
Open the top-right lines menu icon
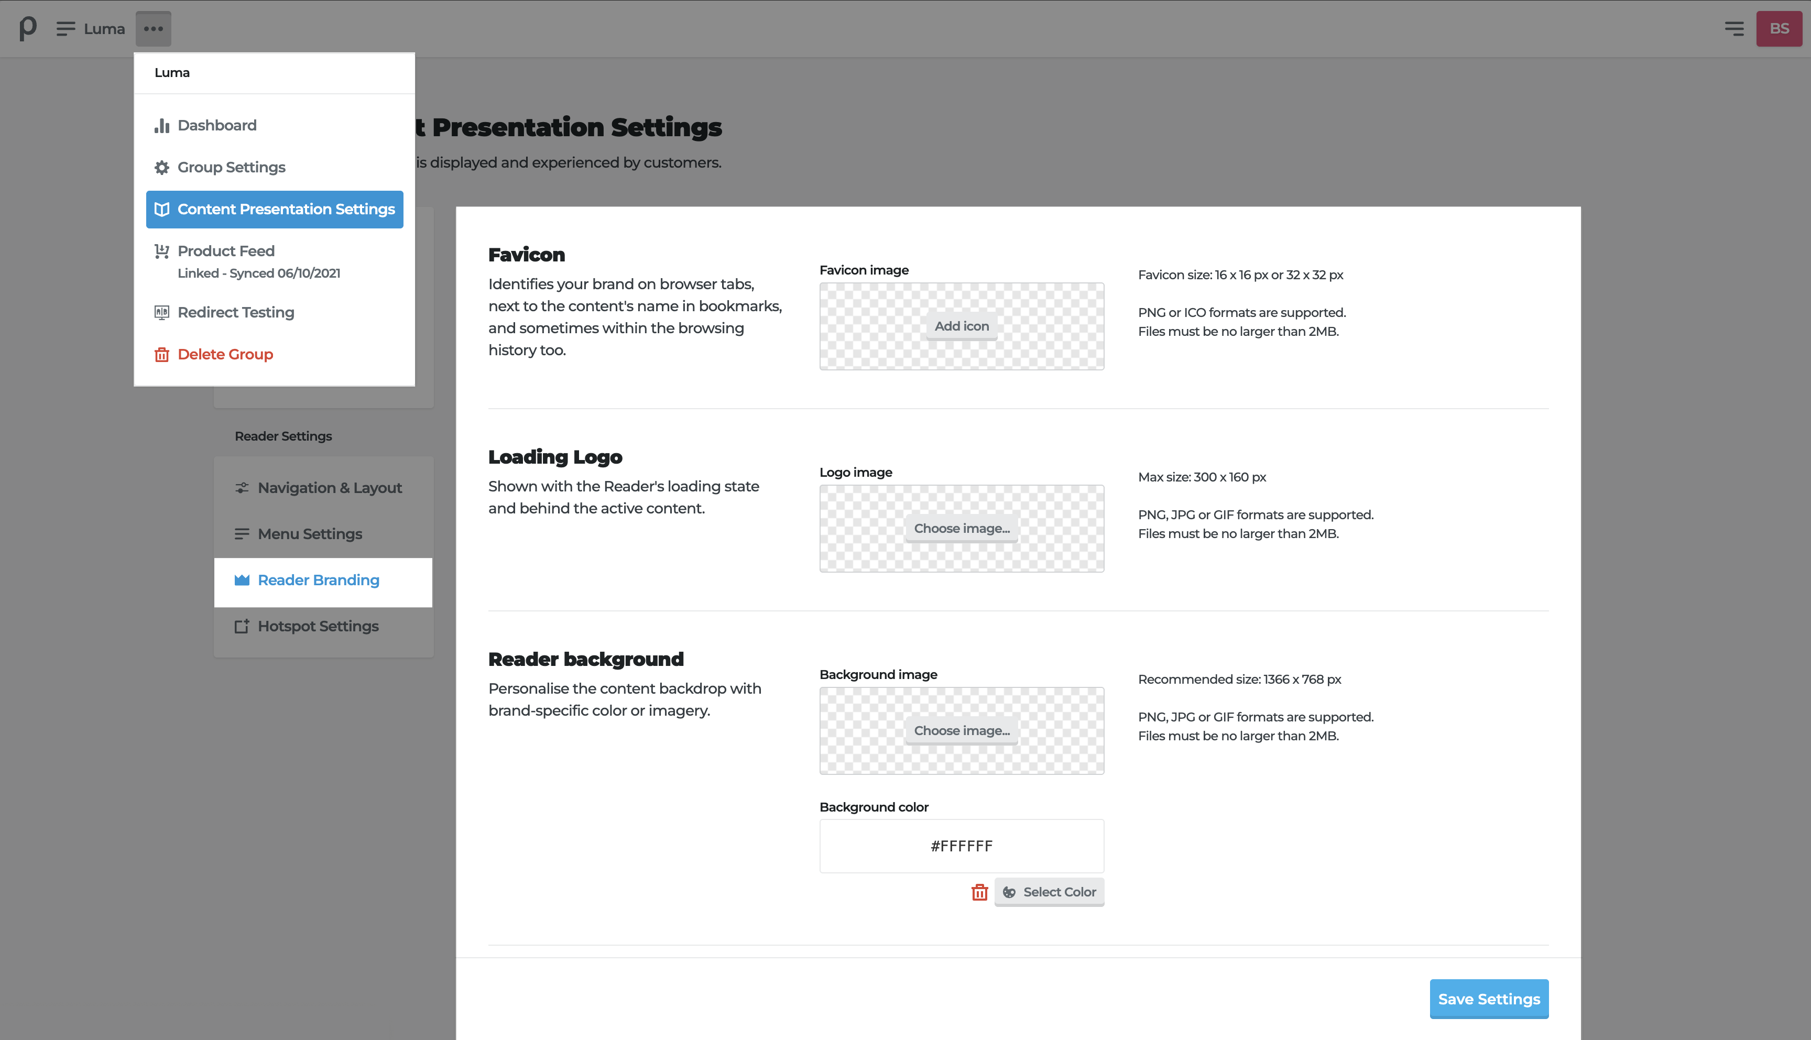point(1734,29)
